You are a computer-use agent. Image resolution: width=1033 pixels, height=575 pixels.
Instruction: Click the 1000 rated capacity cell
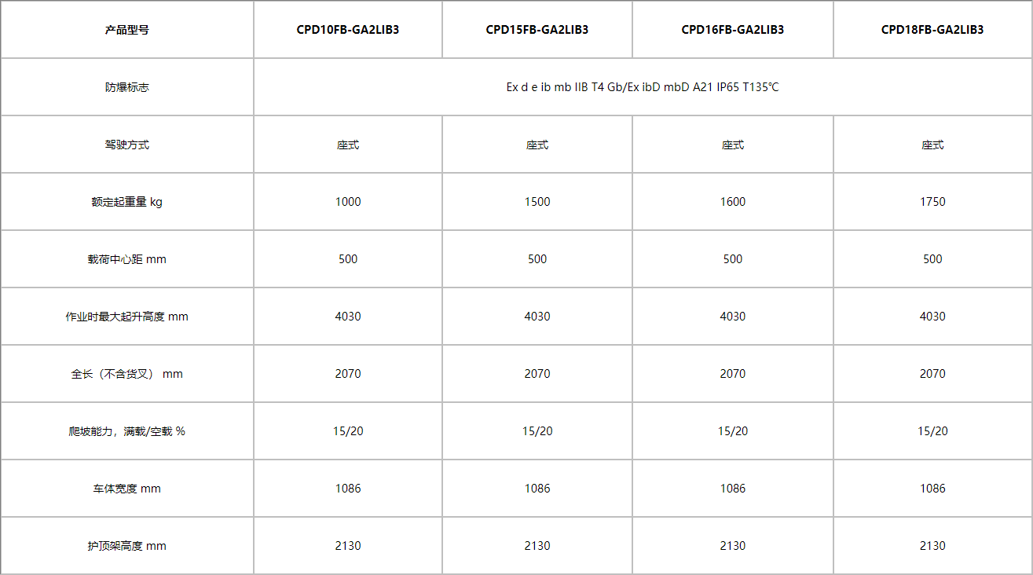348,202
